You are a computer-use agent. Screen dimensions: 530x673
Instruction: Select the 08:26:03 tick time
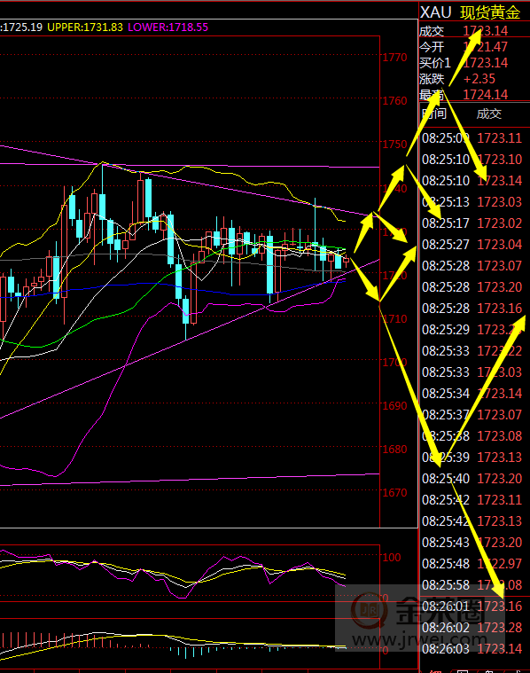pos(446,649)
